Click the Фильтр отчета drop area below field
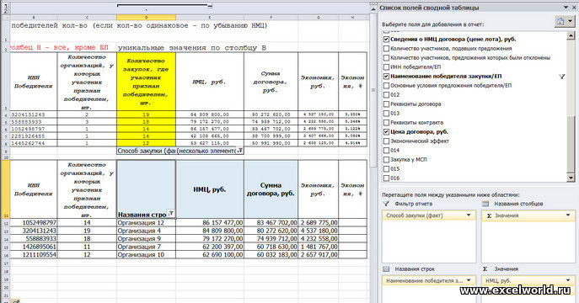This screenshot has height=303, width=579. (x=429, y=242)
